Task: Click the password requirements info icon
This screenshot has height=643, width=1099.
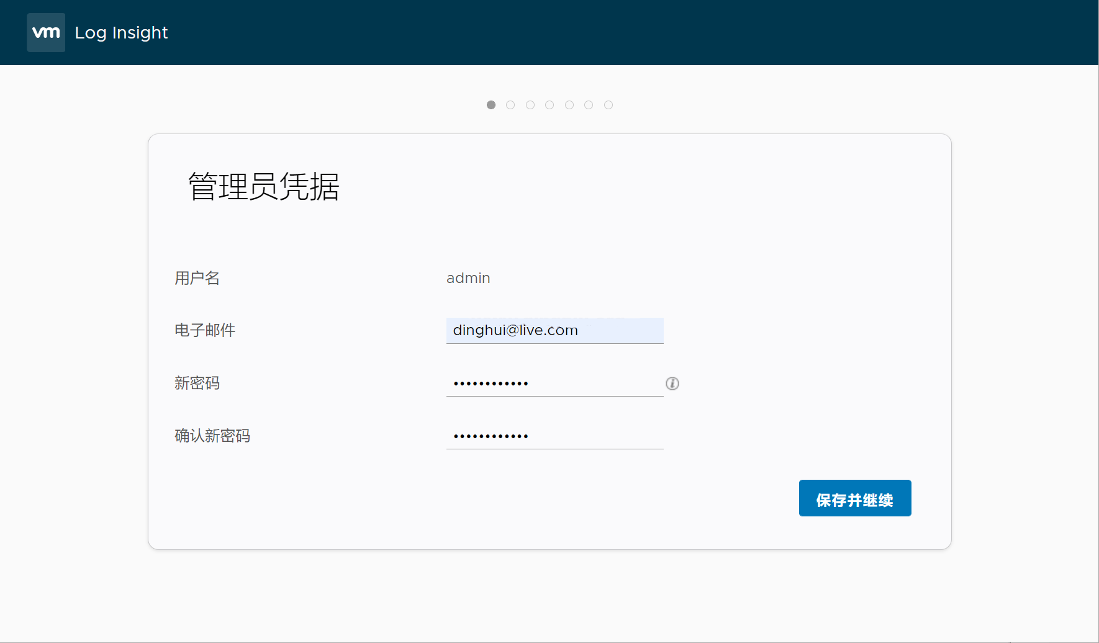Action: point(672,384)
